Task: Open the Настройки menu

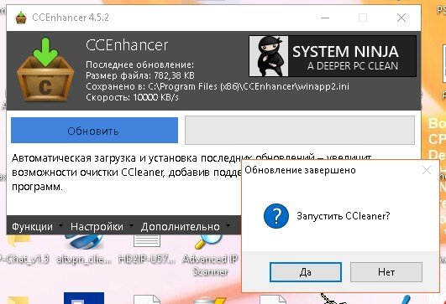Action: [x=97, y=227]
